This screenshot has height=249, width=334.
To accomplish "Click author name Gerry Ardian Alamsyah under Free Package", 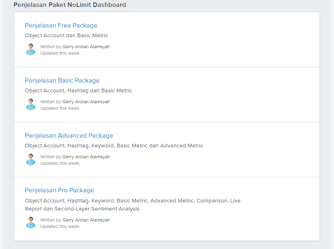I will pos(86,47).
